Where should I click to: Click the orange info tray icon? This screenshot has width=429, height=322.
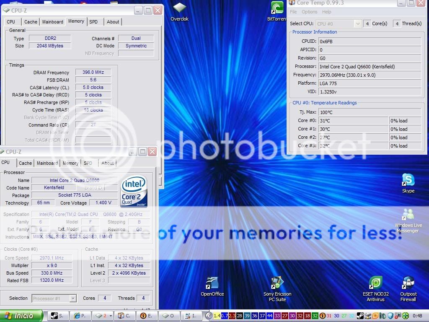[323, 316]
